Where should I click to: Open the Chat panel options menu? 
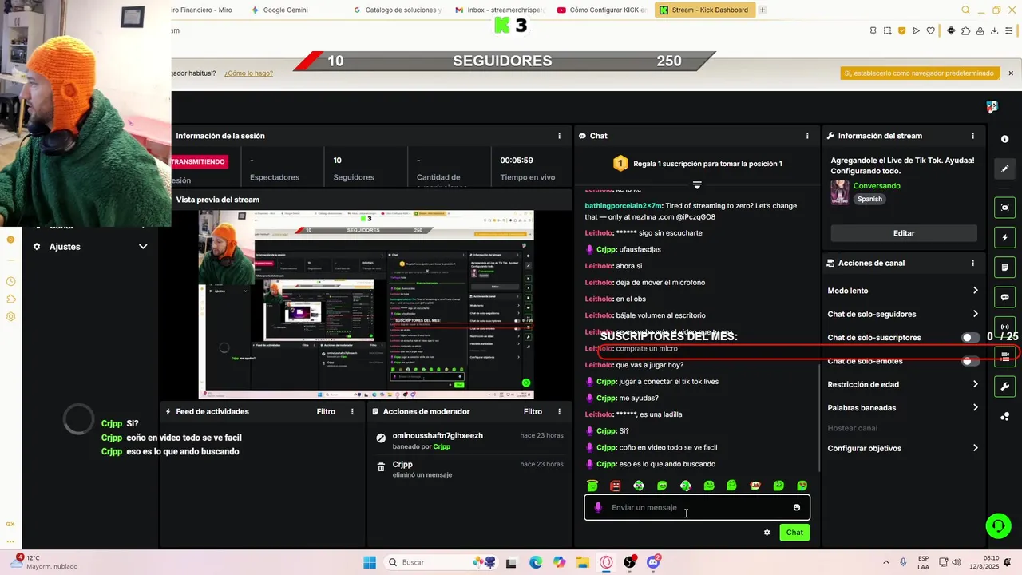tap(807, 136)
